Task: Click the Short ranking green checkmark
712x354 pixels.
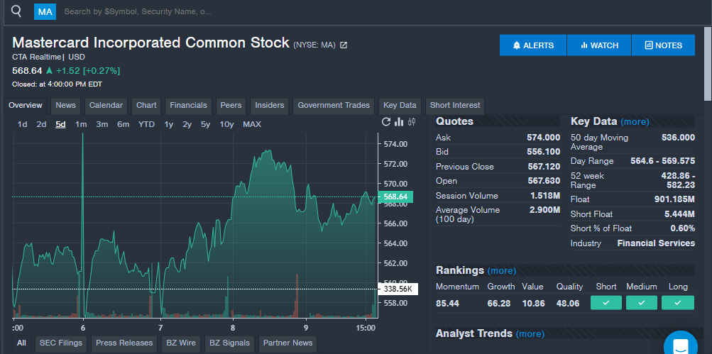Action: (x=606, y=303)
